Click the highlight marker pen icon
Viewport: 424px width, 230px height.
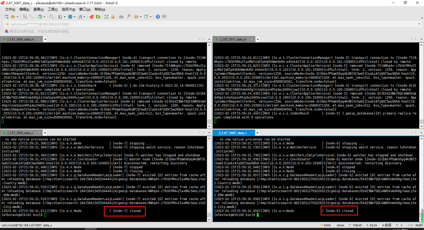tap(128, 17)
